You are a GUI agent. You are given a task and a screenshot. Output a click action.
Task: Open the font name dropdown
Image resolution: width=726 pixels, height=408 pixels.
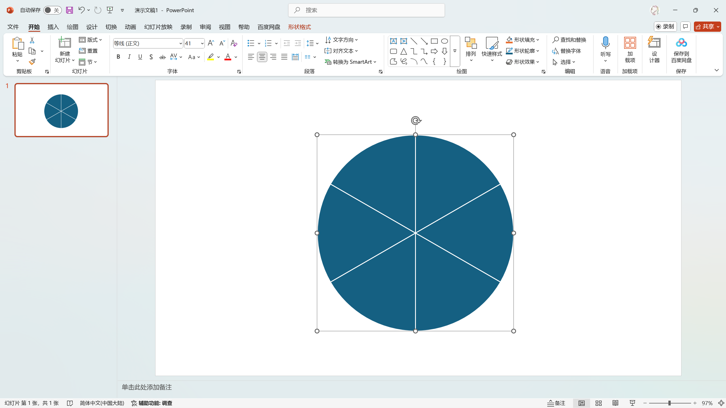pos(180,43)
